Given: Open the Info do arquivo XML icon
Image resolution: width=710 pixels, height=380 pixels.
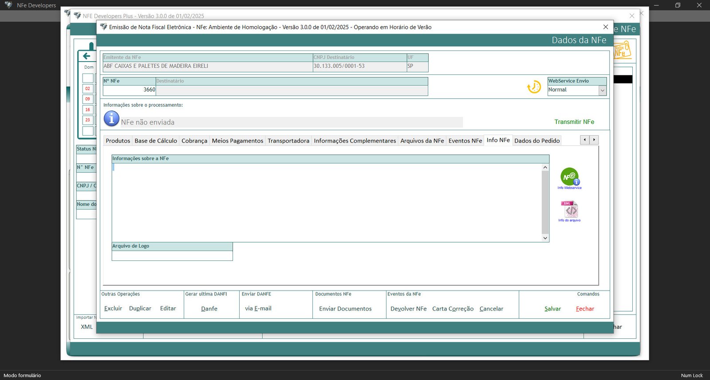Looking at the screenshot, I should 569,209.
